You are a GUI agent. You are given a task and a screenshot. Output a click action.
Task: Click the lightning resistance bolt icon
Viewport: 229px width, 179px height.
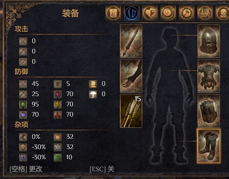[58, 104]
